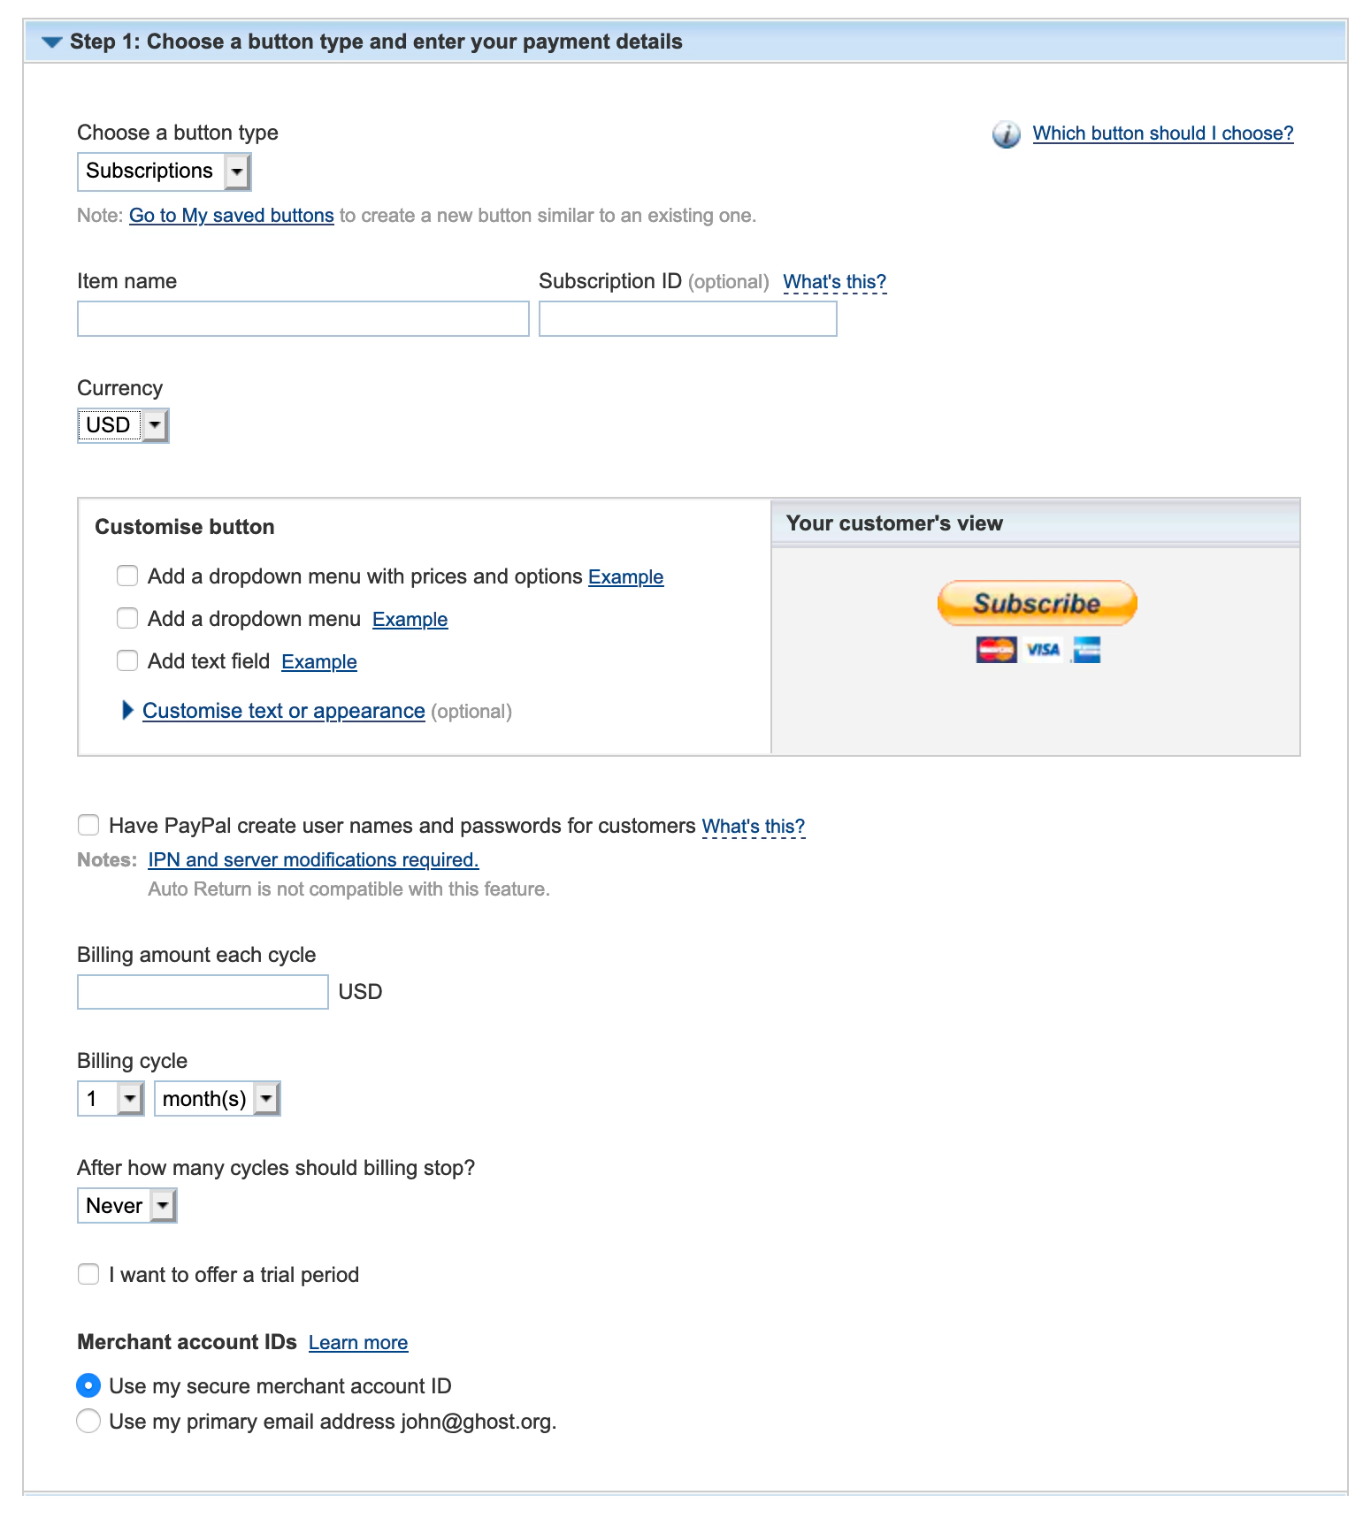The width and height of the screenshot is (1371, 1518).
Task: Open "IPN and server modifications required" link
Action: (x=312, y=859)
